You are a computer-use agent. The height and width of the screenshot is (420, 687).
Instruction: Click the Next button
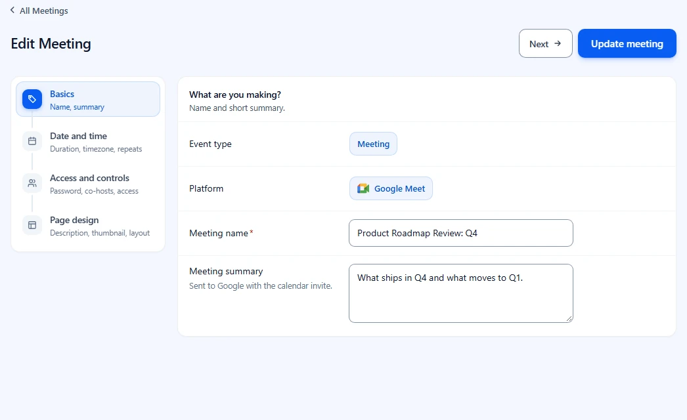(546, 43)
